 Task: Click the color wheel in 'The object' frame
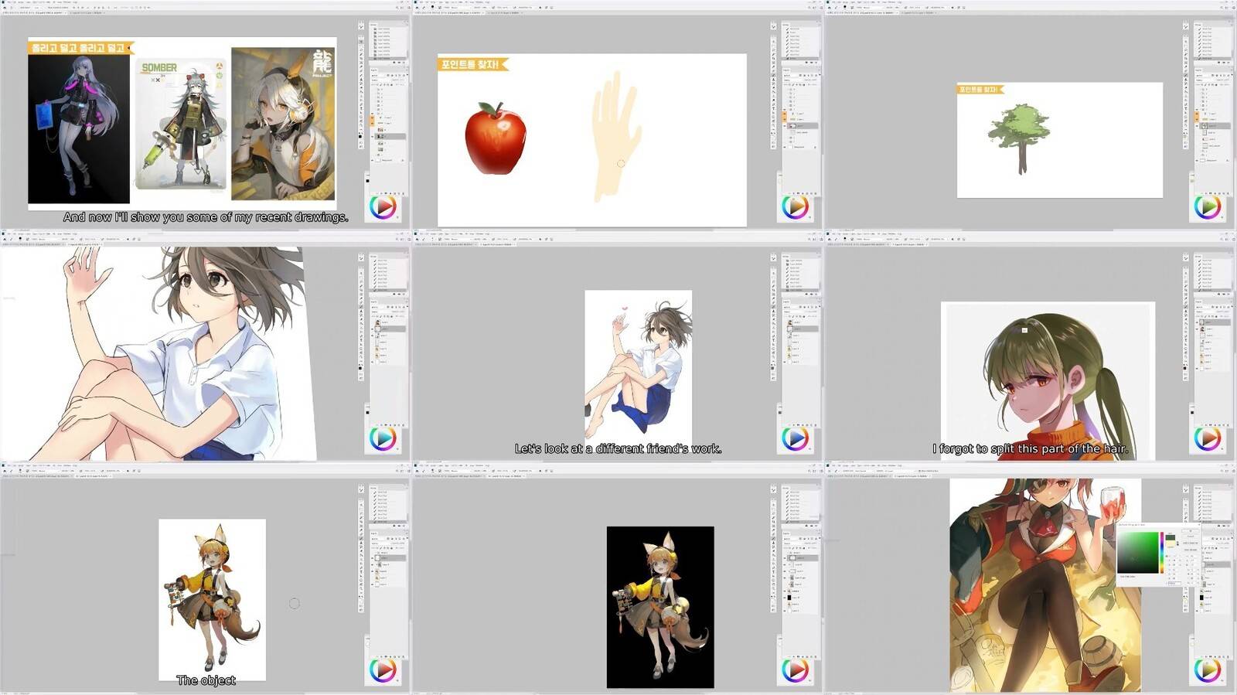pyautogui.click(x=383, y=670)
